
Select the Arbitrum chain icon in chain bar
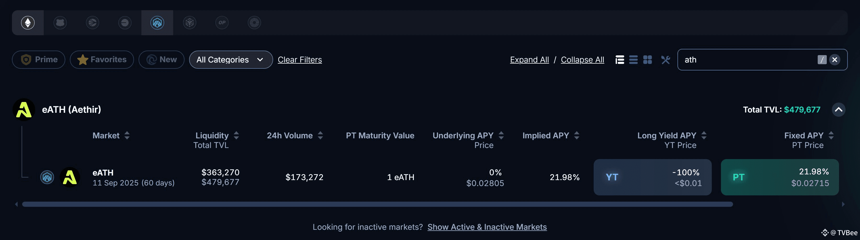click(x=157, y=23)
